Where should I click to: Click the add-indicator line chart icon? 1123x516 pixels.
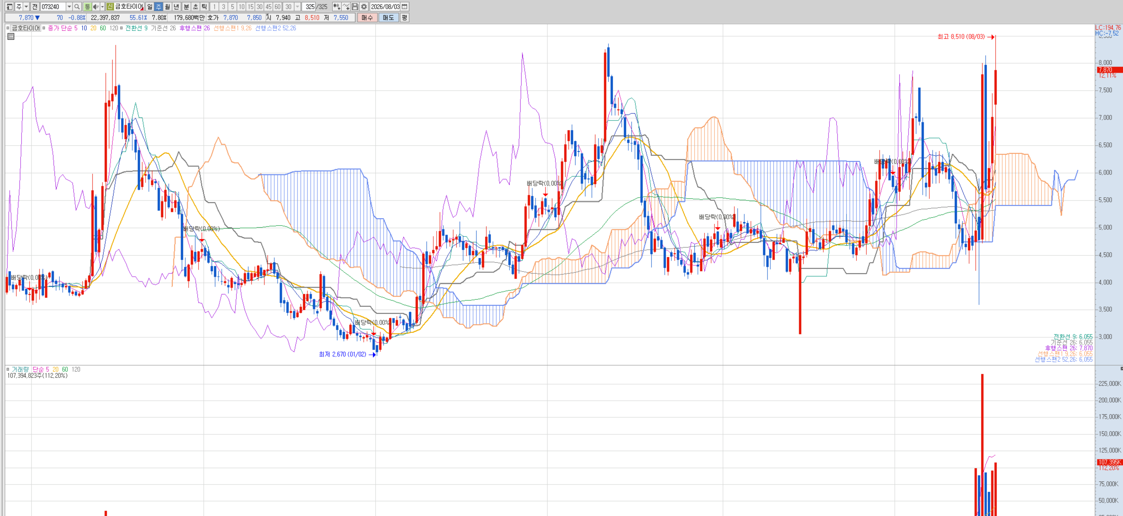click(346, 7)
